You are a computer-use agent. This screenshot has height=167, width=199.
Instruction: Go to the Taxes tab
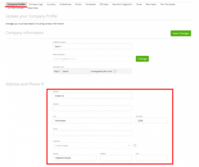pyautogui.click(x=139, y=4)
